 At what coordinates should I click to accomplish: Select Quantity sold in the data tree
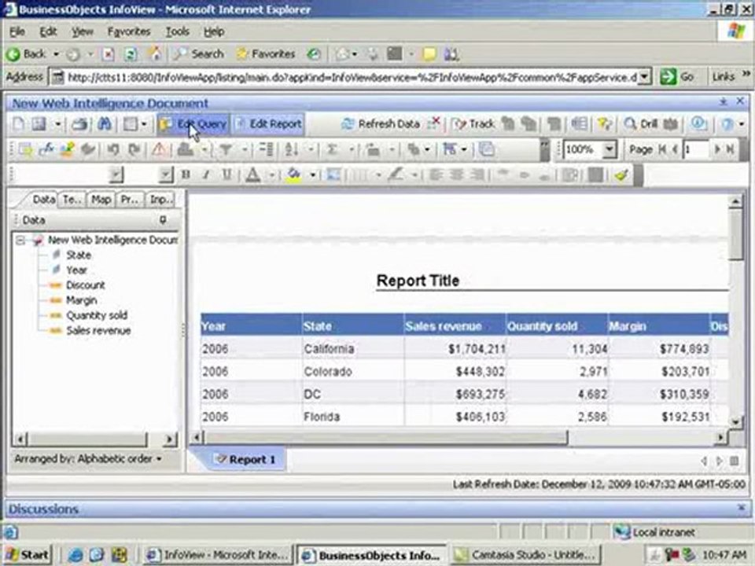click(96, 315)
